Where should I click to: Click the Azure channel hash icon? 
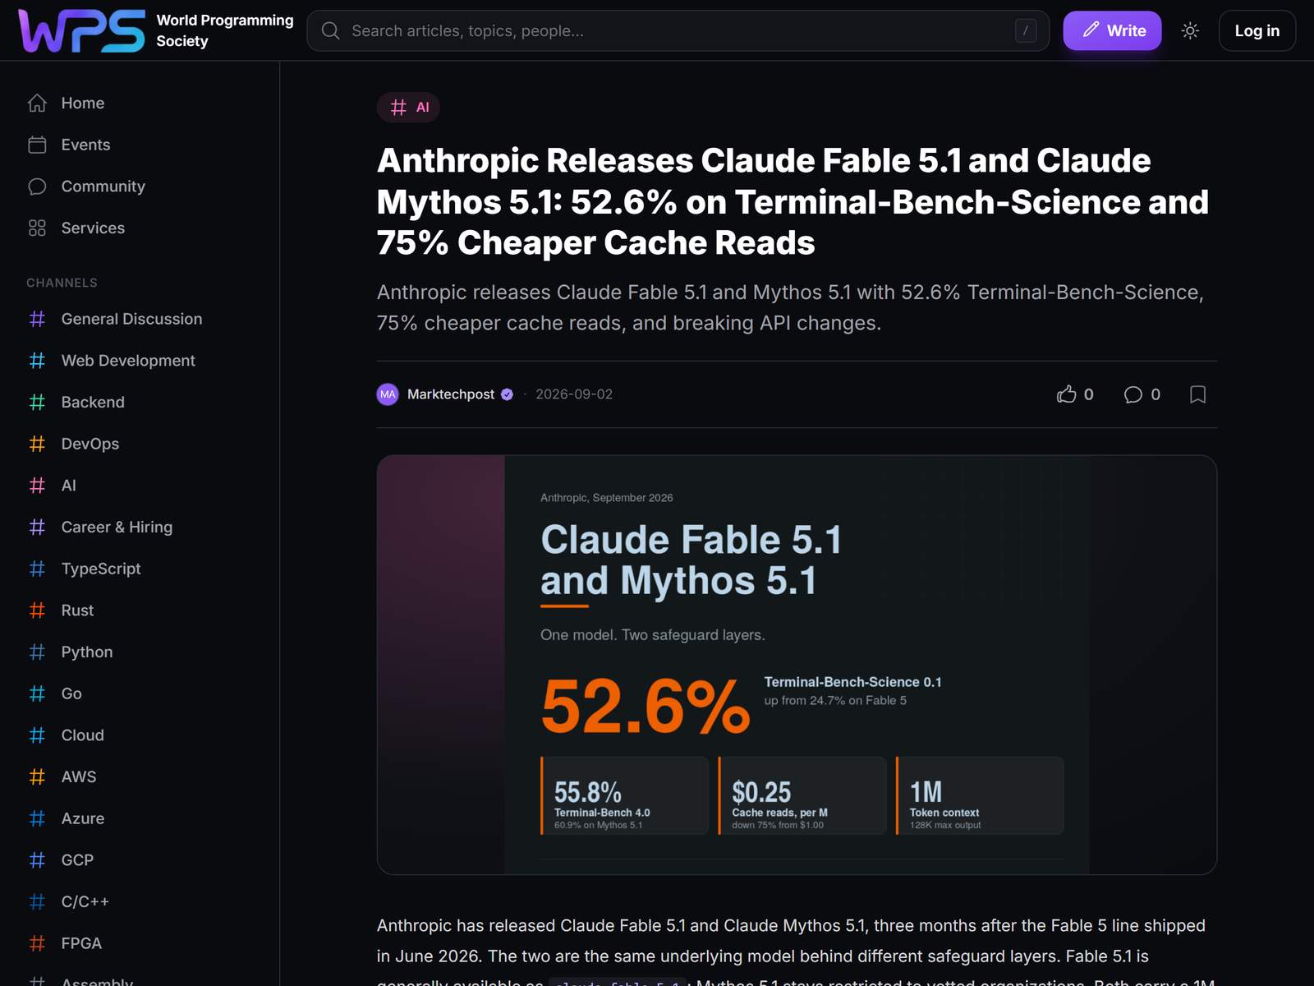[37, 818]
